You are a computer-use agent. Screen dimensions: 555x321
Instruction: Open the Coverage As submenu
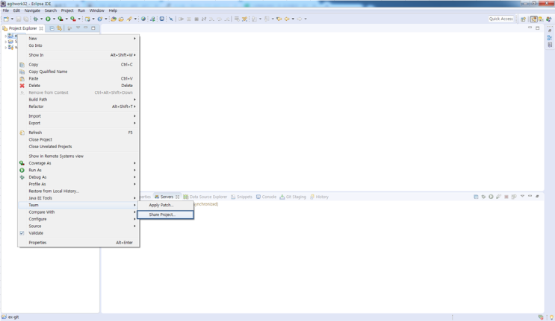tap(78, 163)
